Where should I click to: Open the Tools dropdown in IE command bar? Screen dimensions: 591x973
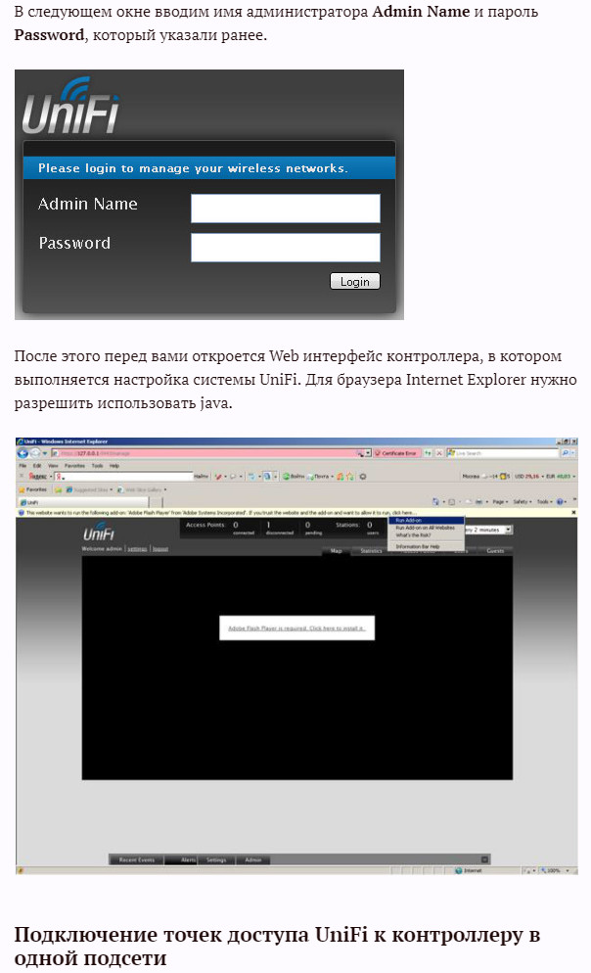(544, 501)
